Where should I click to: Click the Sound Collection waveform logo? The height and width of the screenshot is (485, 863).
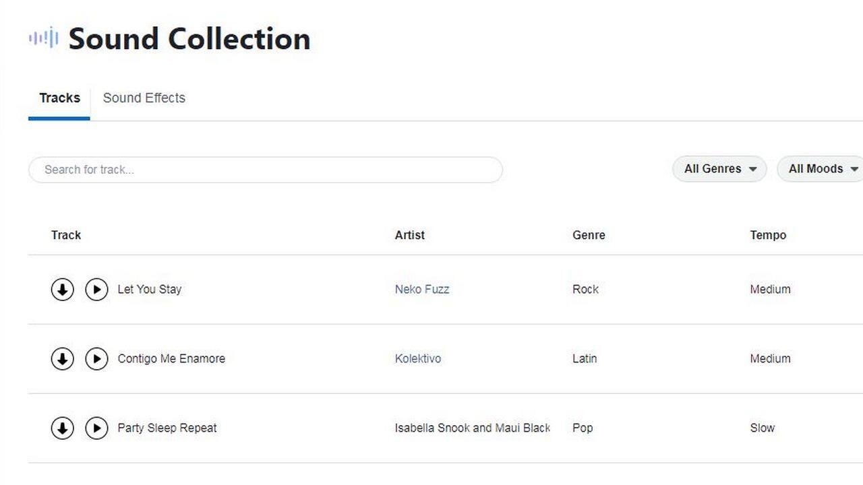click(43, 38)
